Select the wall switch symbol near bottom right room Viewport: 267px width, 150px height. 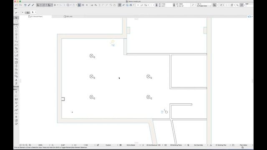point(166,111)
